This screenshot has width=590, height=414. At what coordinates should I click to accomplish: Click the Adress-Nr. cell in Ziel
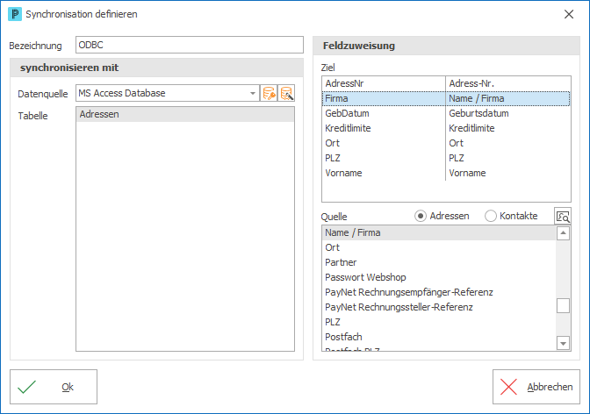coord(508,83)
